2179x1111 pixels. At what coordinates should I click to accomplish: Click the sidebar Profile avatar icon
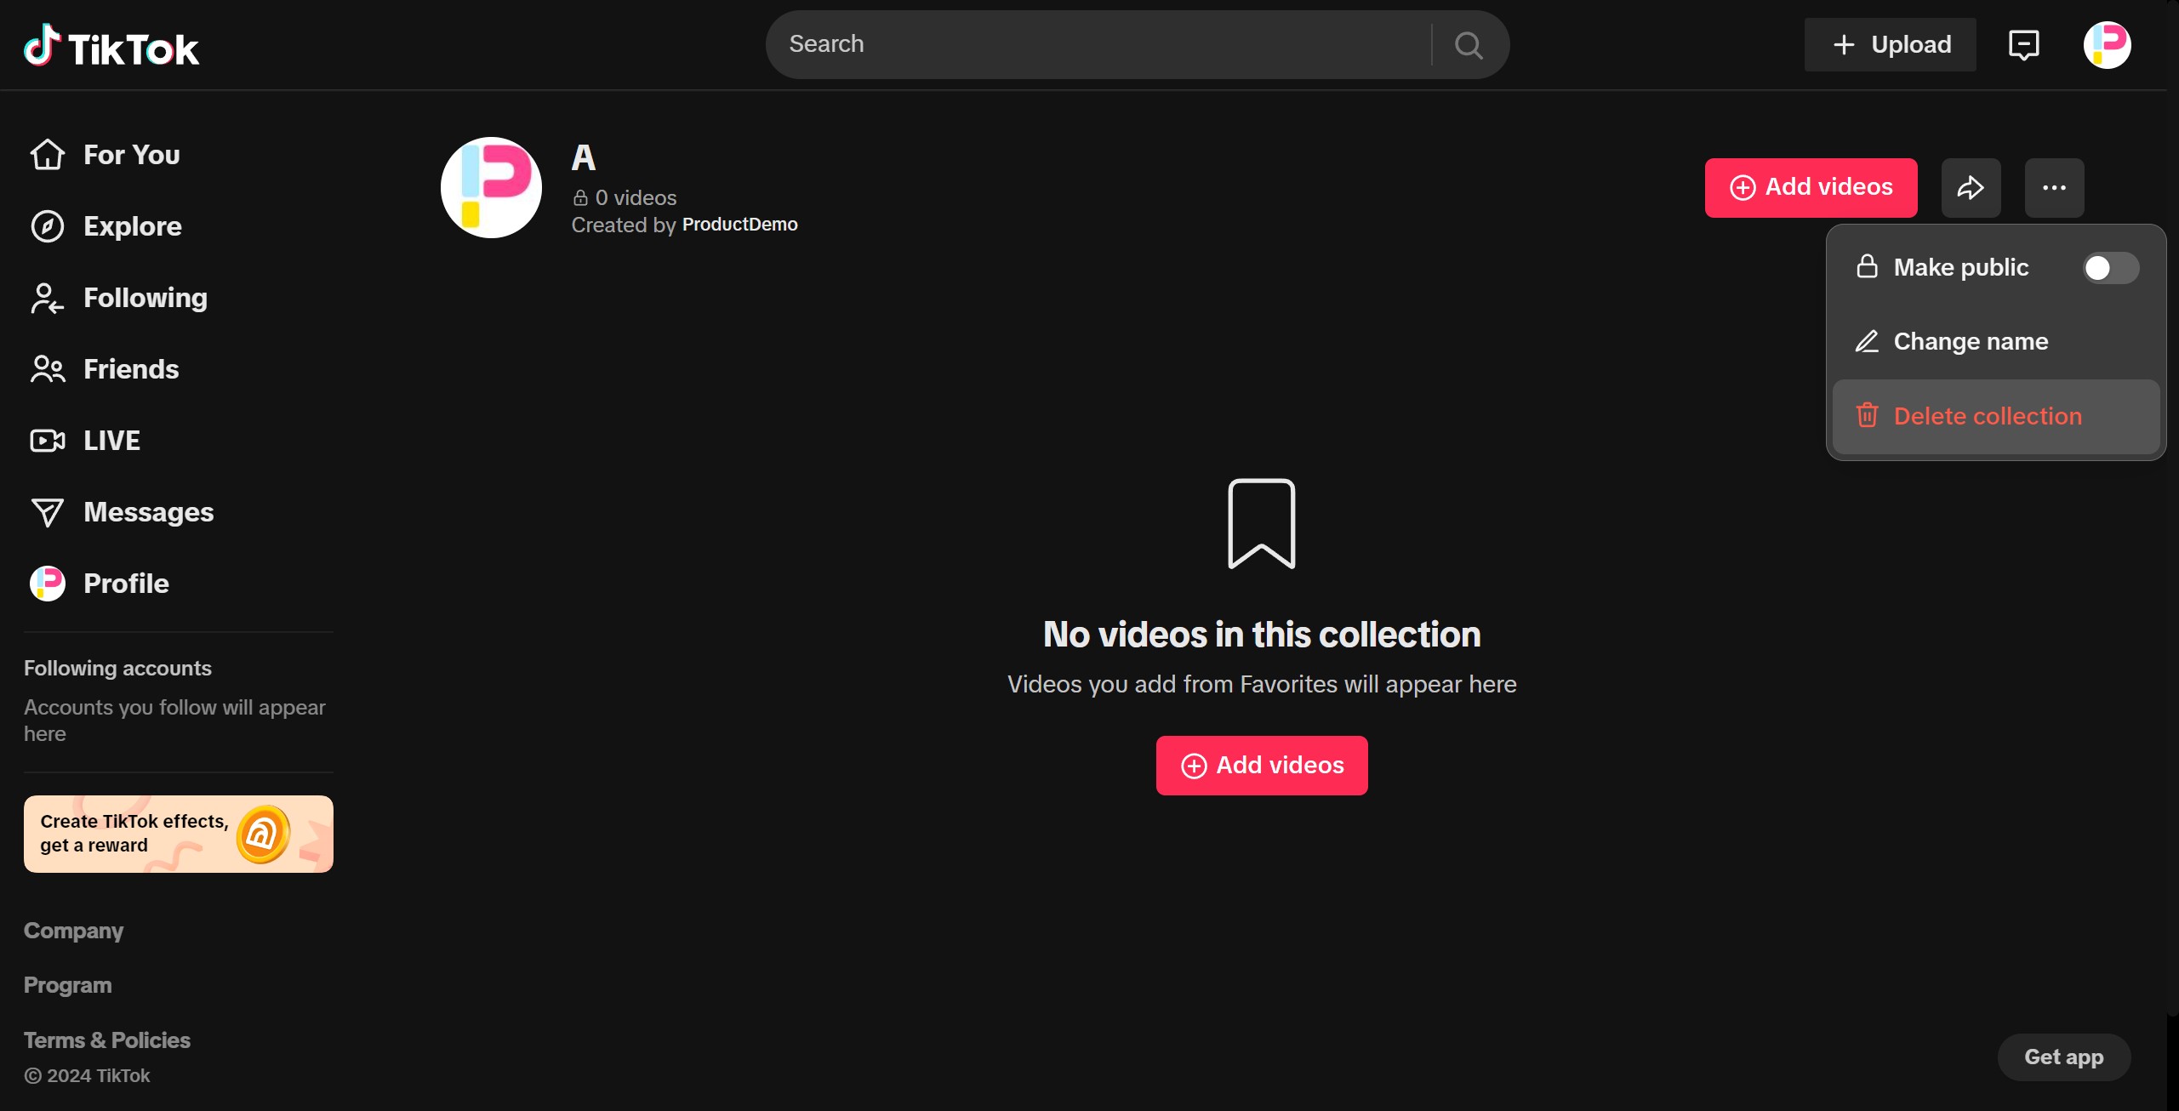(48, 584)
